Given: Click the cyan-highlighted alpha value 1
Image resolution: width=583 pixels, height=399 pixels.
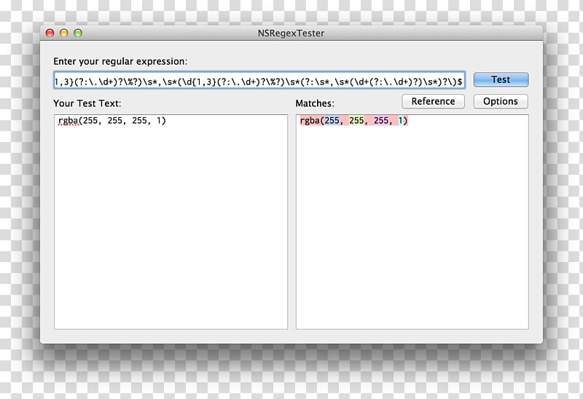Looking at the screenshot, I should tap(400, 120).
